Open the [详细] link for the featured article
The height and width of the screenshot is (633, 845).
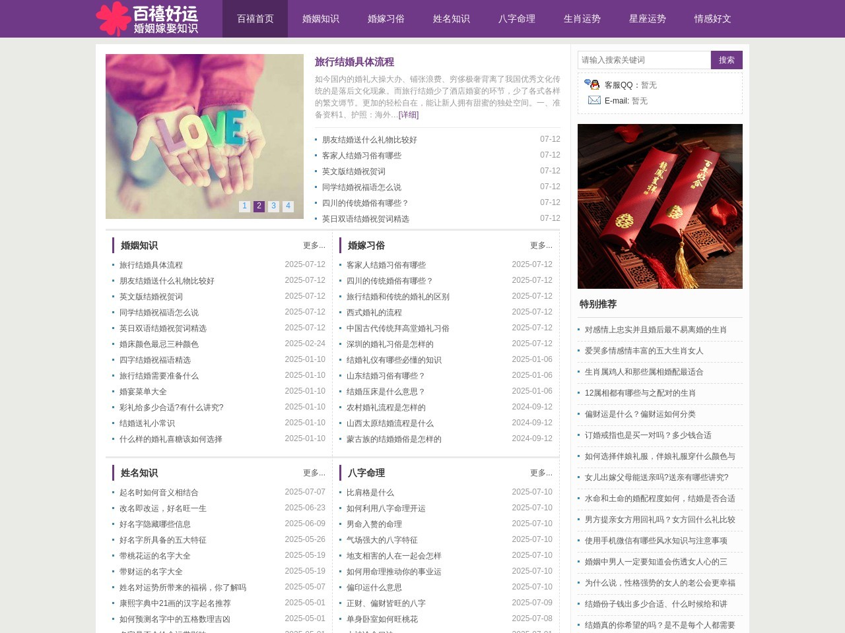point(408,115)
